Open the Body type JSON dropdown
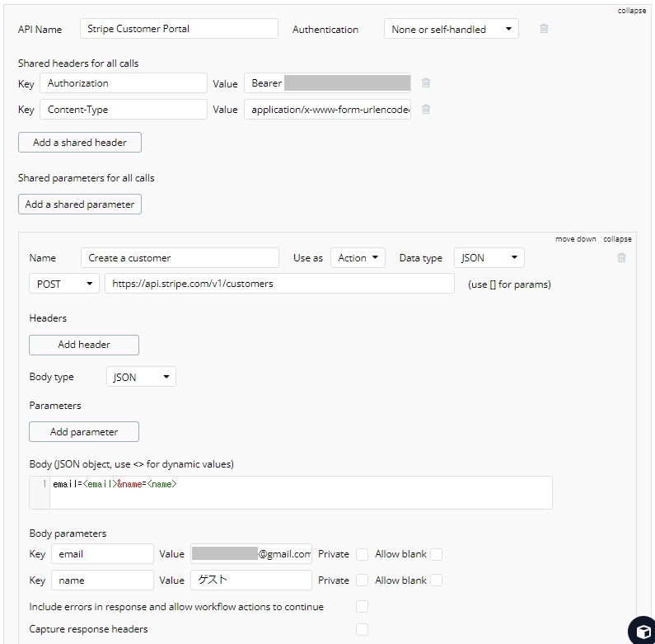 pos(141,377)
